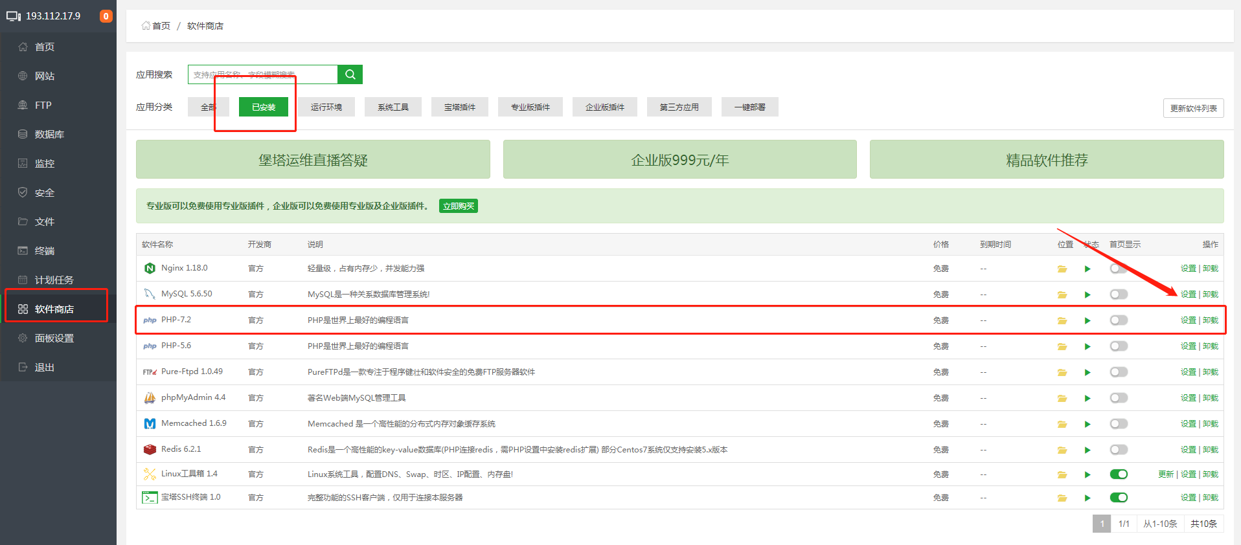Disable 宝塔SSH终端 homepage display toggle
Image resolution: width=1241 pixels, height=545 pixels.
point(1119,498)
